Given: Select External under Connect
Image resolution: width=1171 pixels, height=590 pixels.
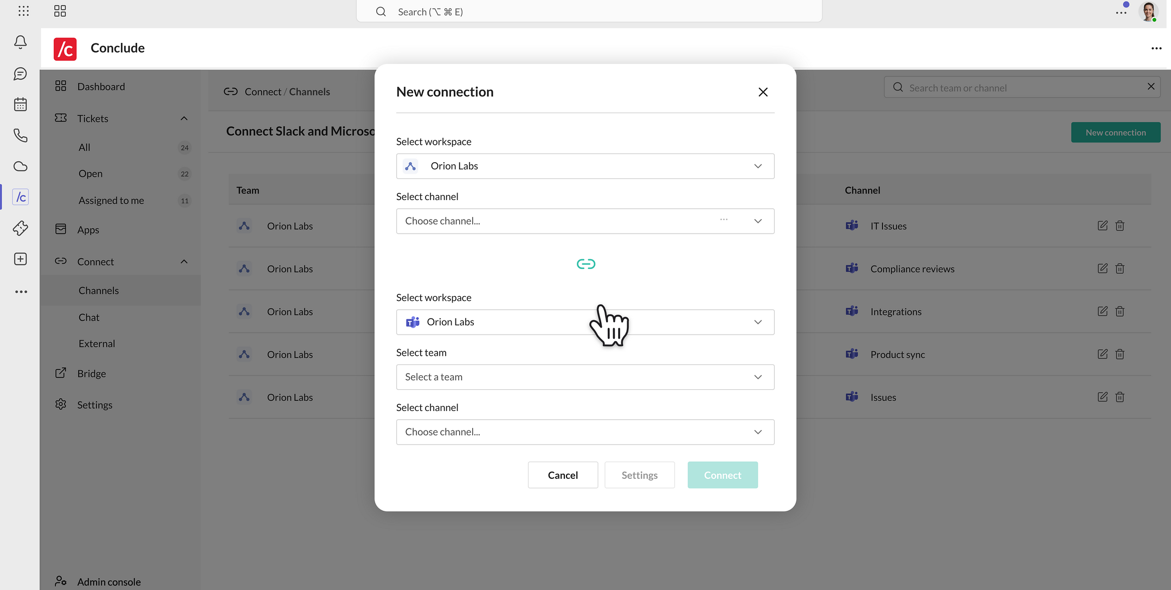Looking at the screenshot, I should tap(96, 344).
